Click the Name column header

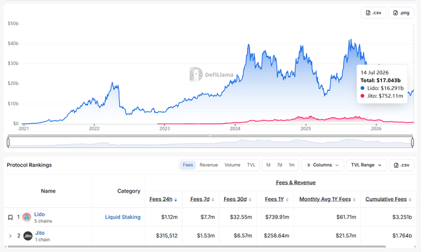point(48,191)
